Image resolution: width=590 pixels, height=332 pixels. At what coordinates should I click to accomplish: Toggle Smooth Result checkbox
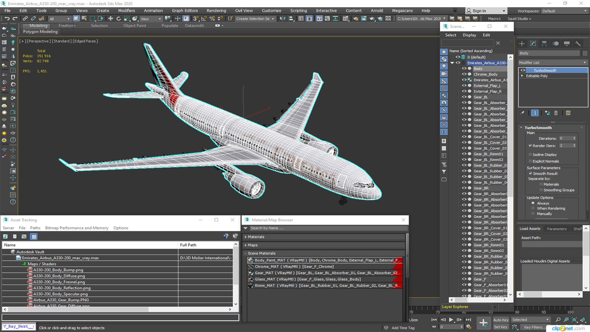(x=530, y=173)
